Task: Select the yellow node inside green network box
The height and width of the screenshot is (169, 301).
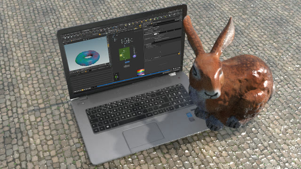Action: [121, 55]
